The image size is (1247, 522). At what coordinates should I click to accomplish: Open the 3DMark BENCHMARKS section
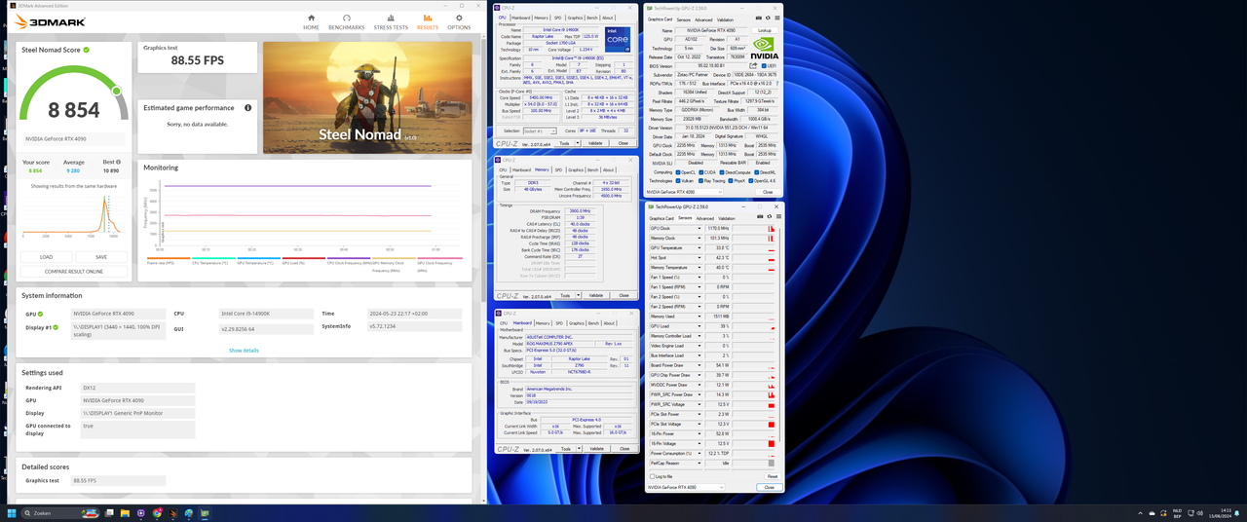click(346, 21)
